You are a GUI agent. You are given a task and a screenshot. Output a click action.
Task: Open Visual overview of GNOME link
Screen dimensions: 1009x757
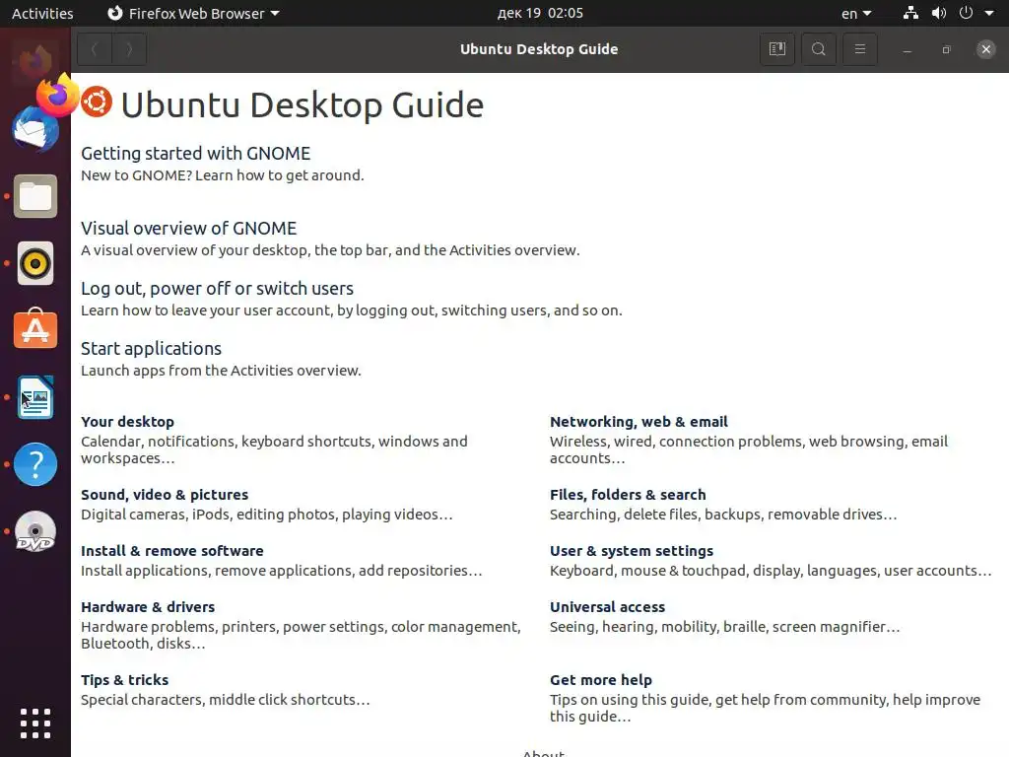point(188,228)
